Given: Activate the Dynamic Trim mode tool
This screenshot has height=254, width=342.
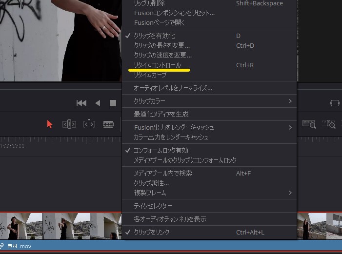Looking at the screenshot, I should (x=89, y=124).
